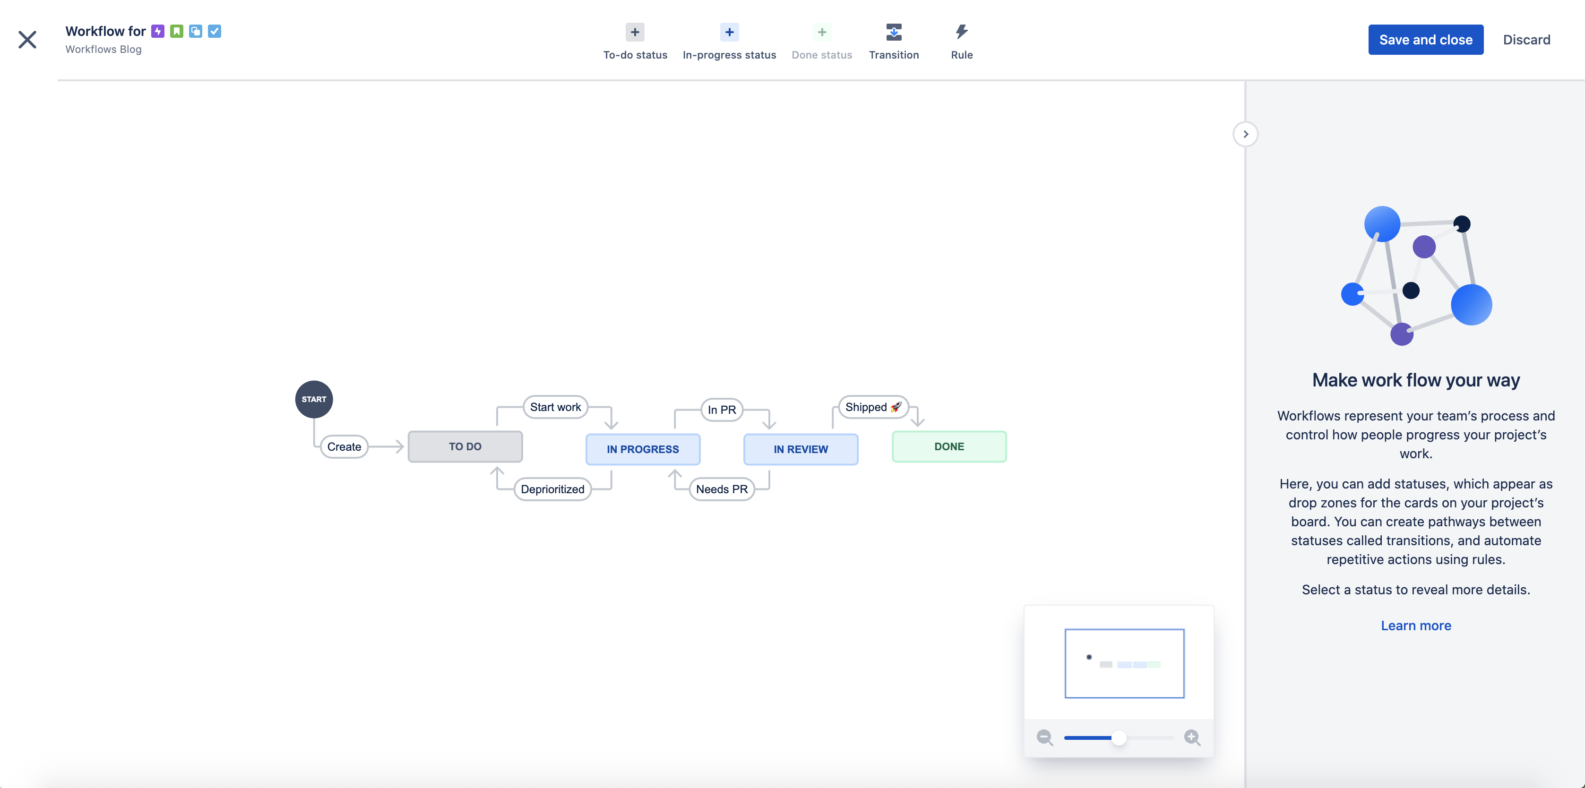
Task: Select the DONE status
Action: (949, 446)
